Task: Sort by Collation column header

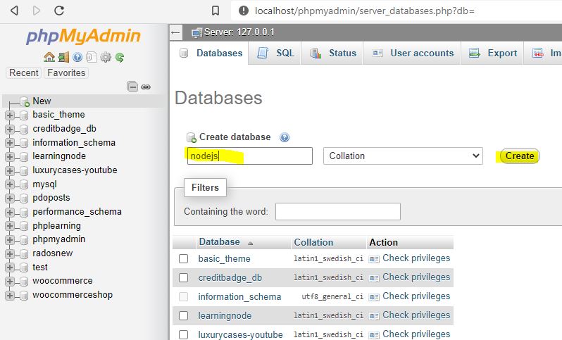Action: point(313,243)
